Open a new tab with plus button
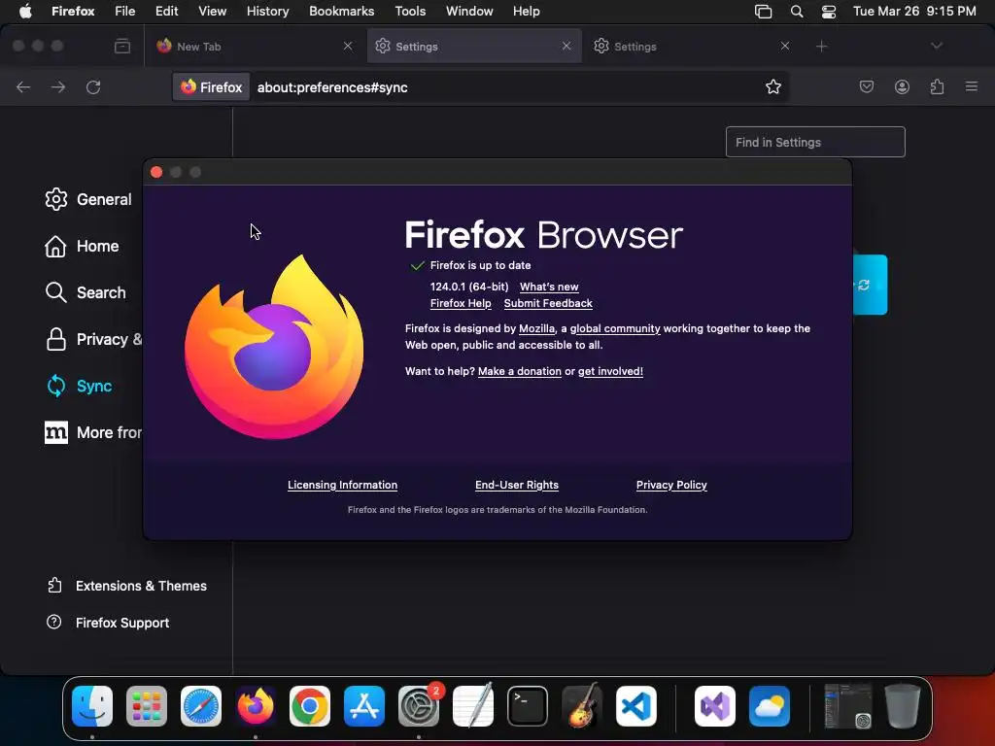The width and height of the screenshot is (995, 746). [x=822, y=47]
